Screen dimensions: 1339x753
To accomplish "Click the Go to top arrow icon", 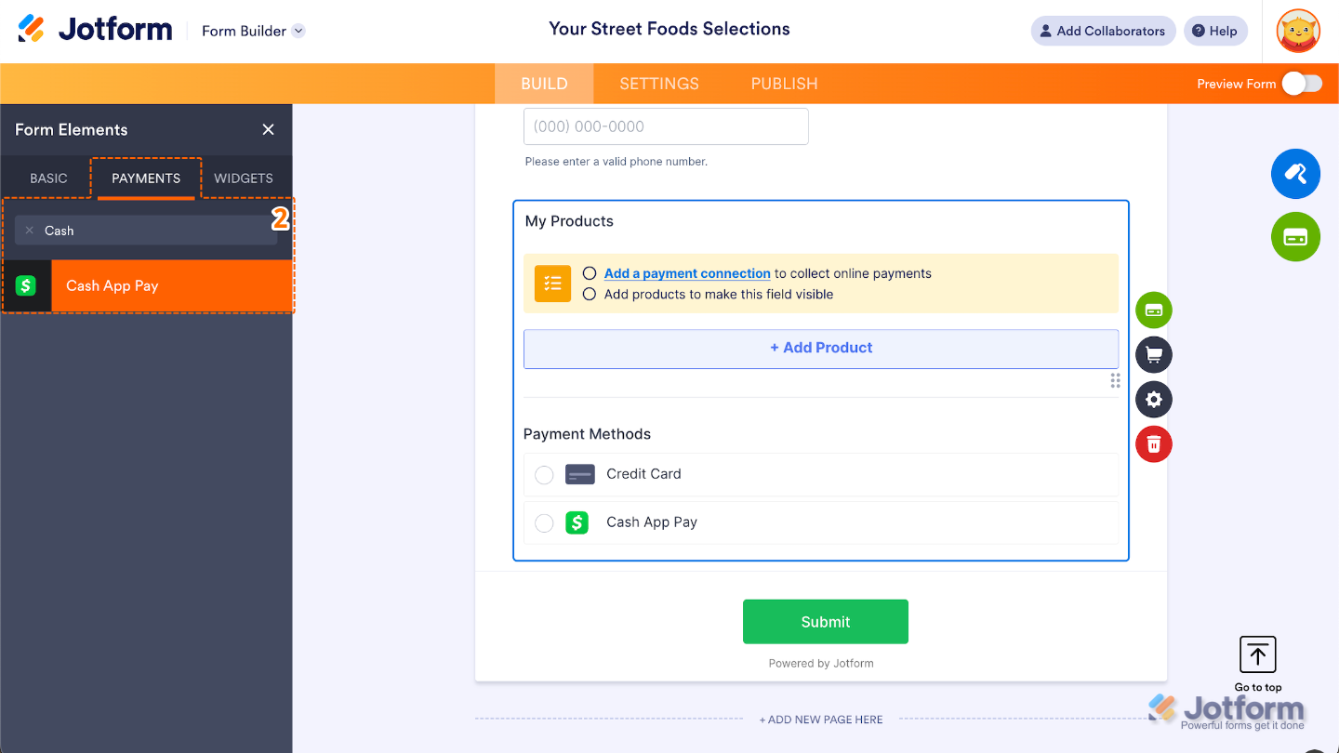I will [1258, 655].
